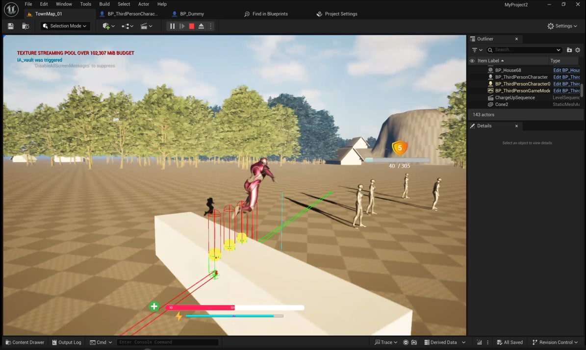
Task: Open the Output Log
Action: pyautogui.click(x=67, y=342)
